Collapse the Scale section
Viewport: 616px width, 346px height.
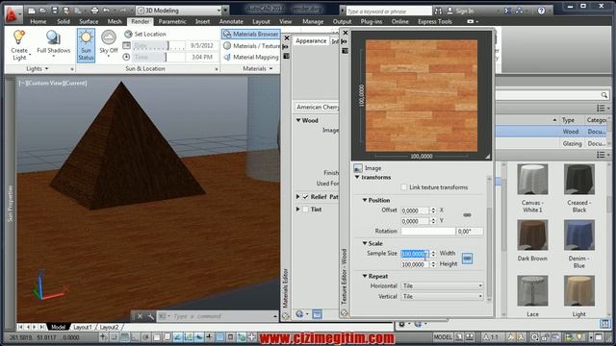[x=365, y=243]
